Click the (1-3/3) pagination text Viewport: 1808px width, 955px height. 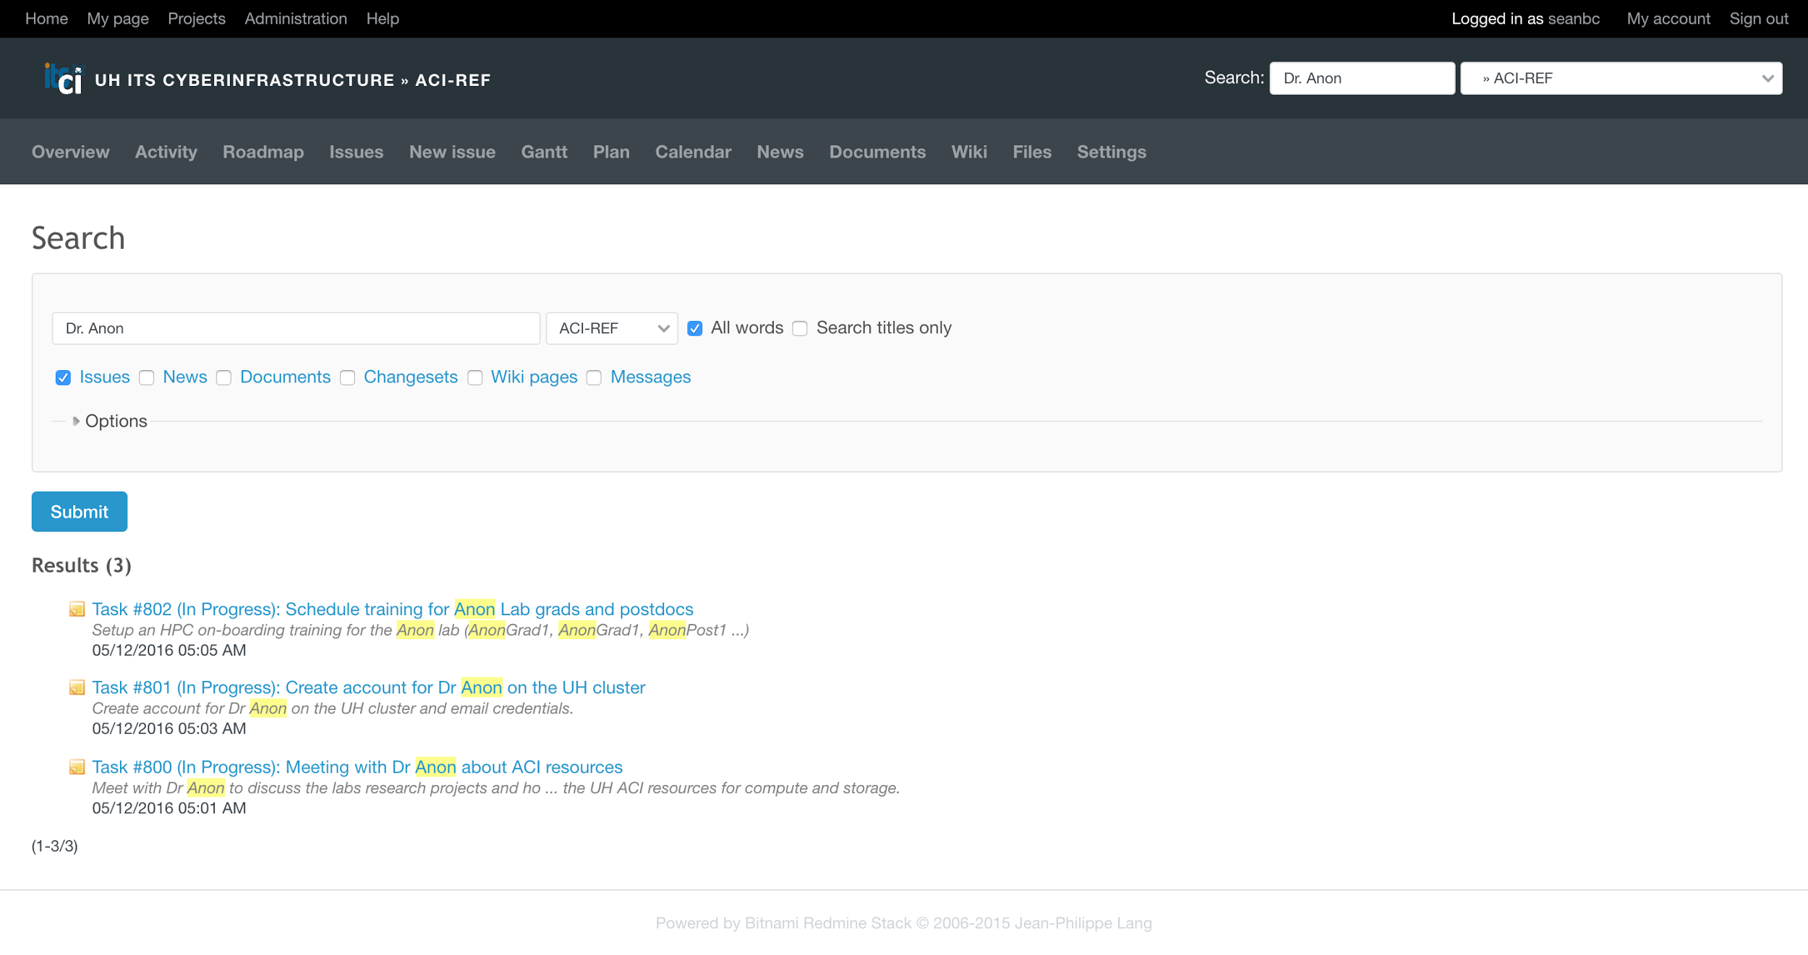[55, 846]
